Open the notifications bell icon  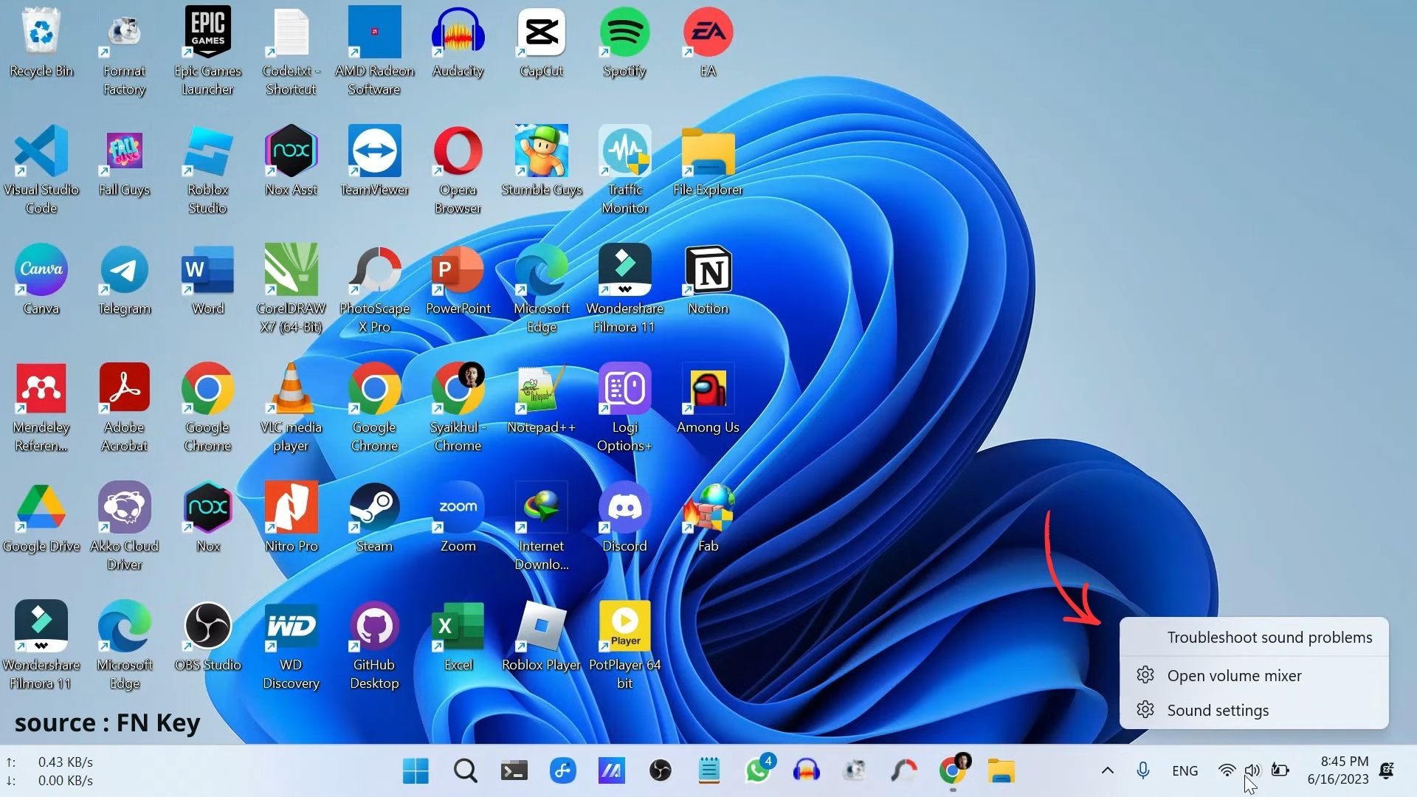click(1387, 771)
